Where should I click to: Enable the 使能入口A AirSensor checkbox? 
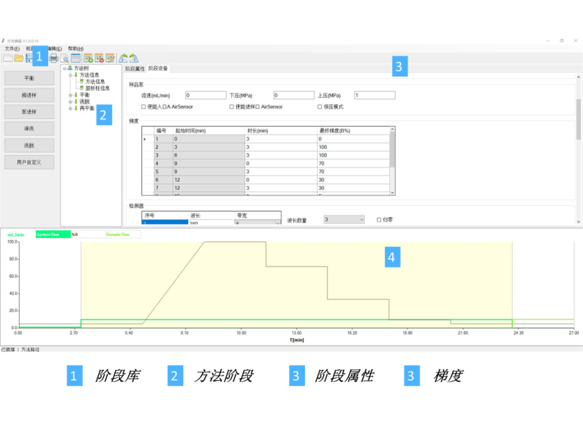point(143,107)
